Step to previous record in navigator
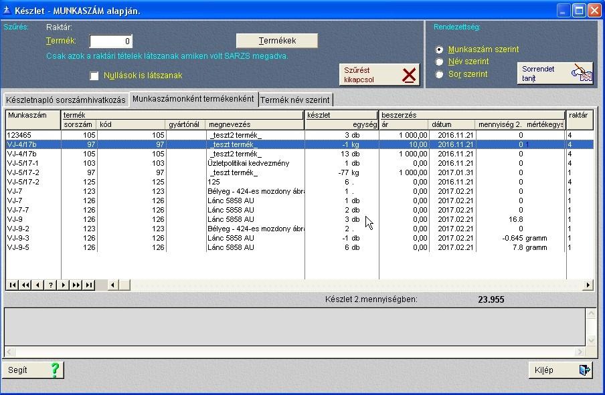This screenshot has height=395, width=605. (37, 285)
